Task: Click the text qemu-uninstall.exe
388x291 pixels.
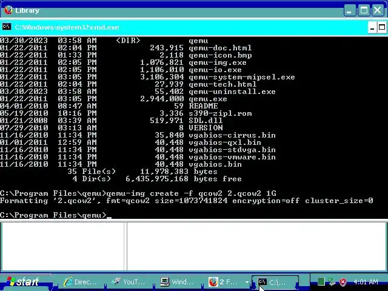Action: click(x=232, y=92)
